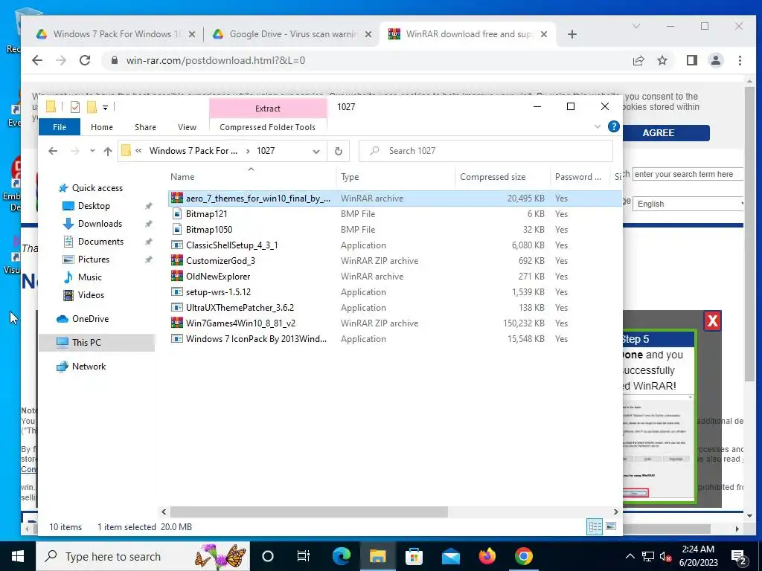
Task: Select the aero_7_themes WinRAR archive icon
Action: (177, 198)
